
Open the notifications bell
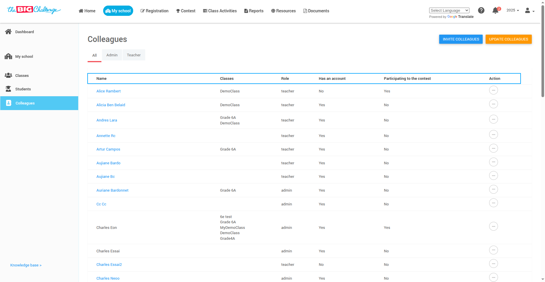click(x=495, y=11)
